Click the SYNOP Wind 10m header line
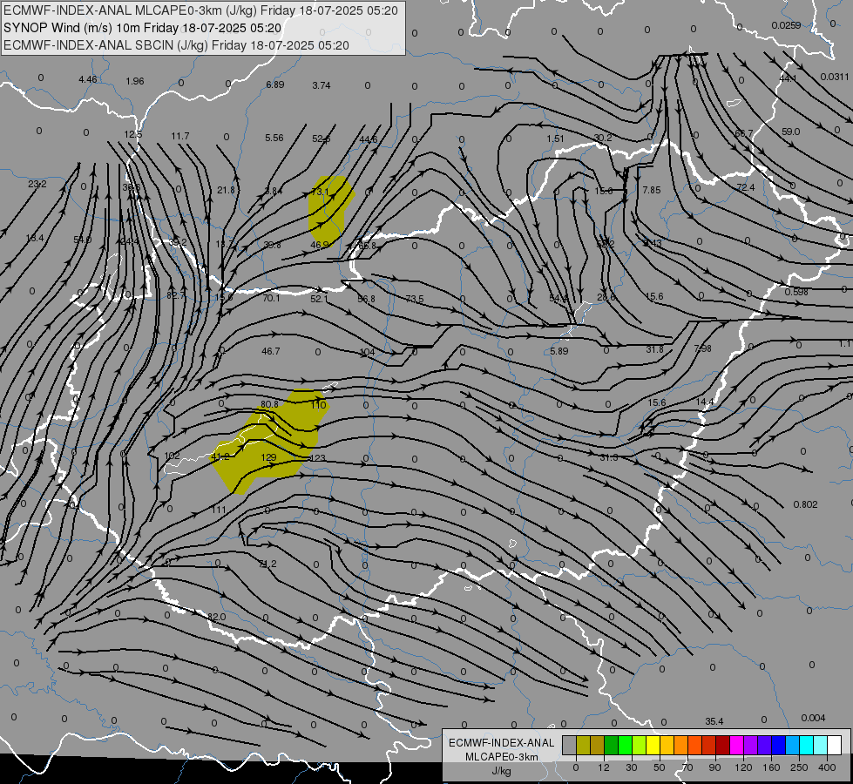The width and height of the screenshot is (853, 784). tap(143, 28)
